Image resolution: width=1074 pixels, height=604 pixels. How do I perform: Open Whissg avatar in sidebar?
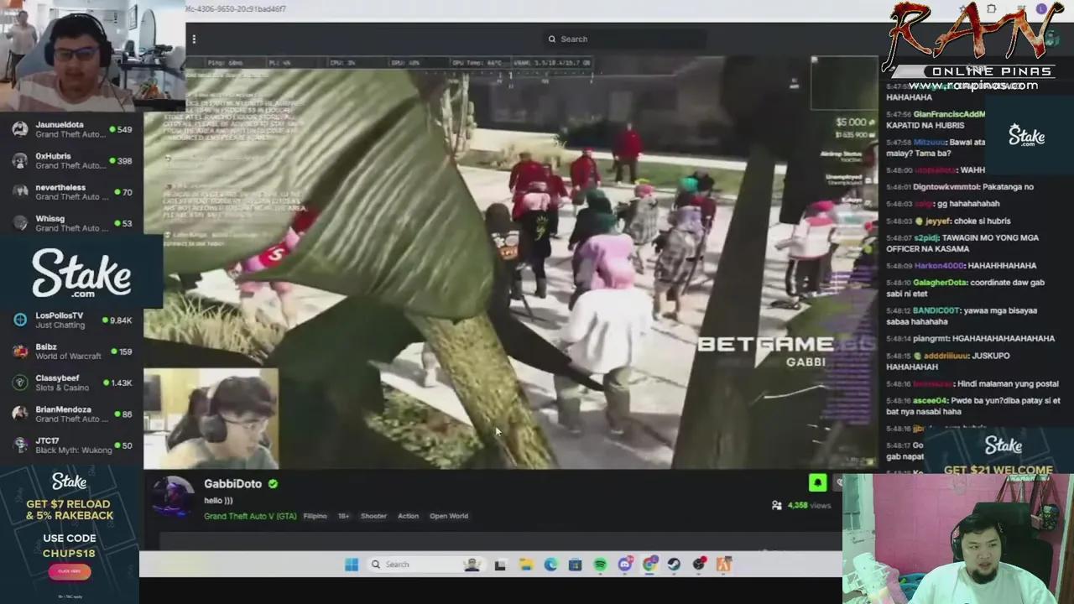(20, 222)
